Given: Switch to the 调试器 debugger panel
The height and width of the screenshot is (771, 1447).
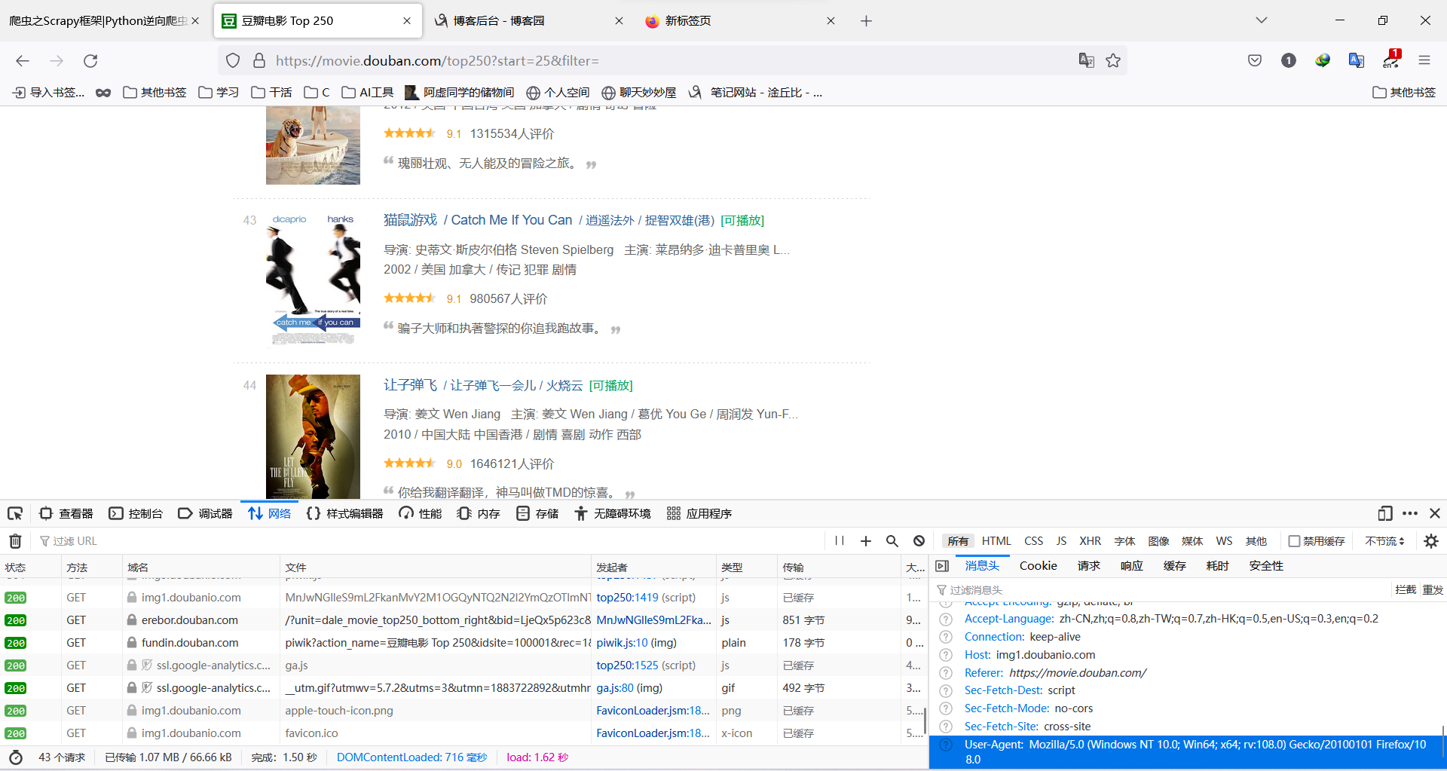Looking at the screenshot, I should coord(205,513).
